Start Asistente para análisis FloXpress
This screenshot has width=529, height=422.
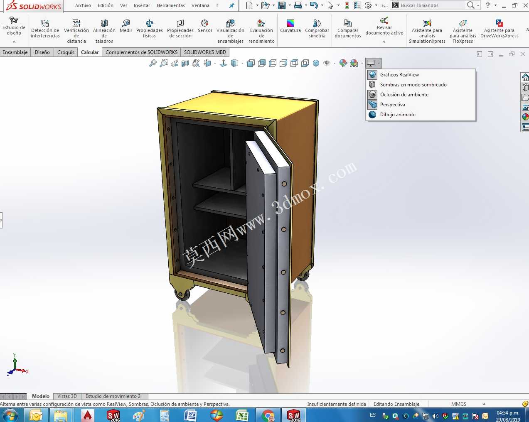coord(463,31)
